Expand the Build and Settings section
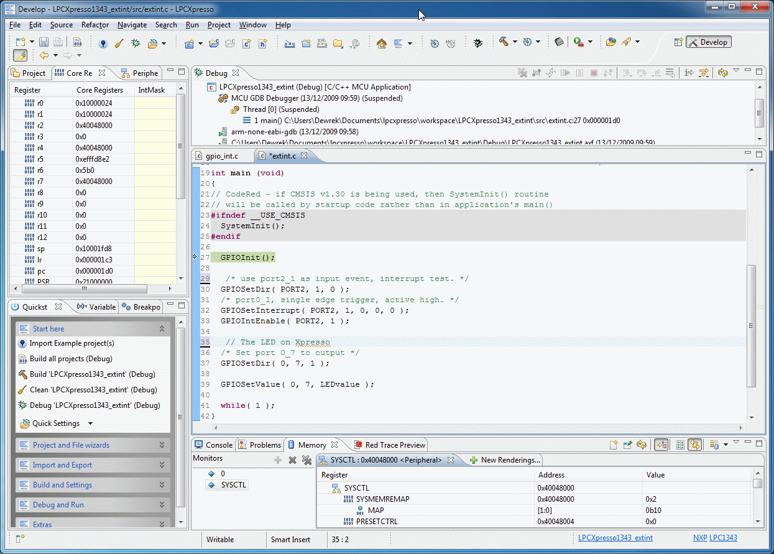This screenshot has height=554, width=774. coord(93,485)
